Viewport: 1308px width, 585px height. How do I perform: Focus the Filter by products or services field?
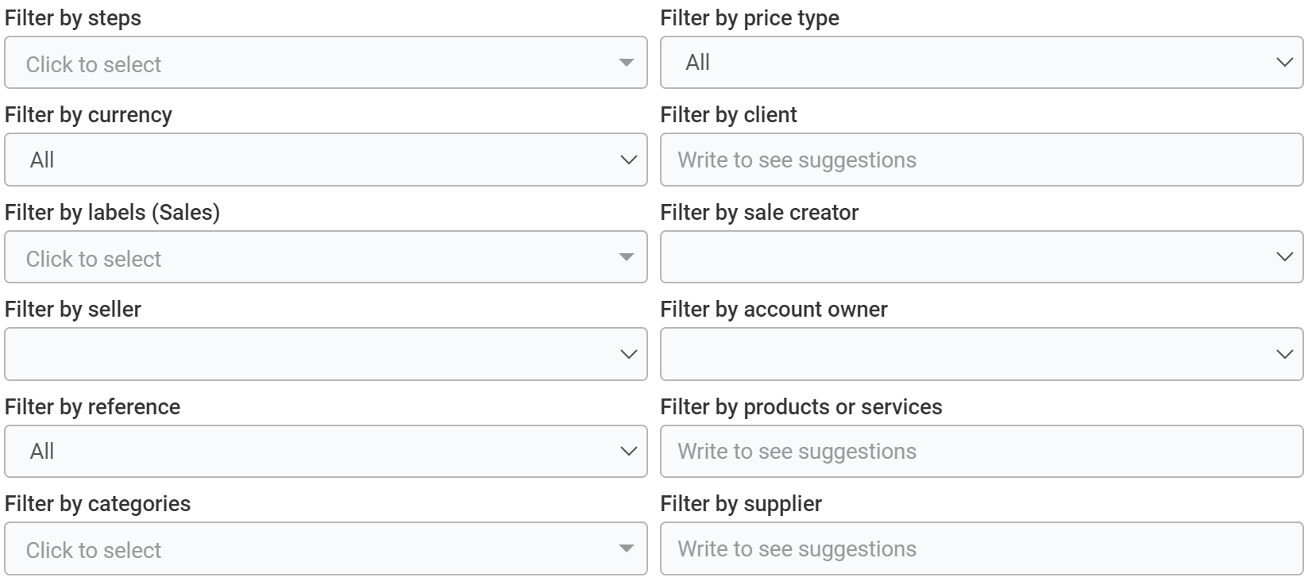pos(982,452)
